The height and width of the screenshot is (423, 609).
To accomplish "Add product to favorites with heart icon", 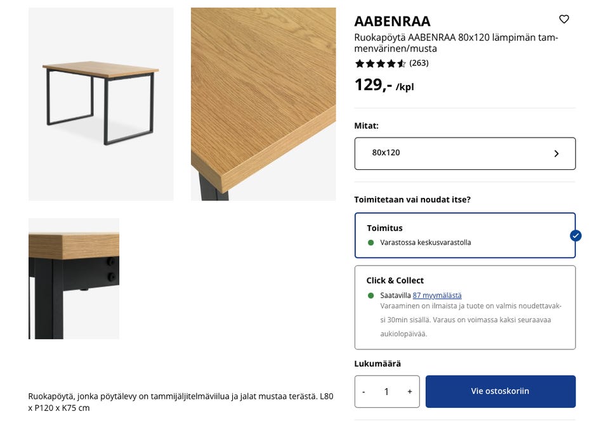I will point(564,19).
